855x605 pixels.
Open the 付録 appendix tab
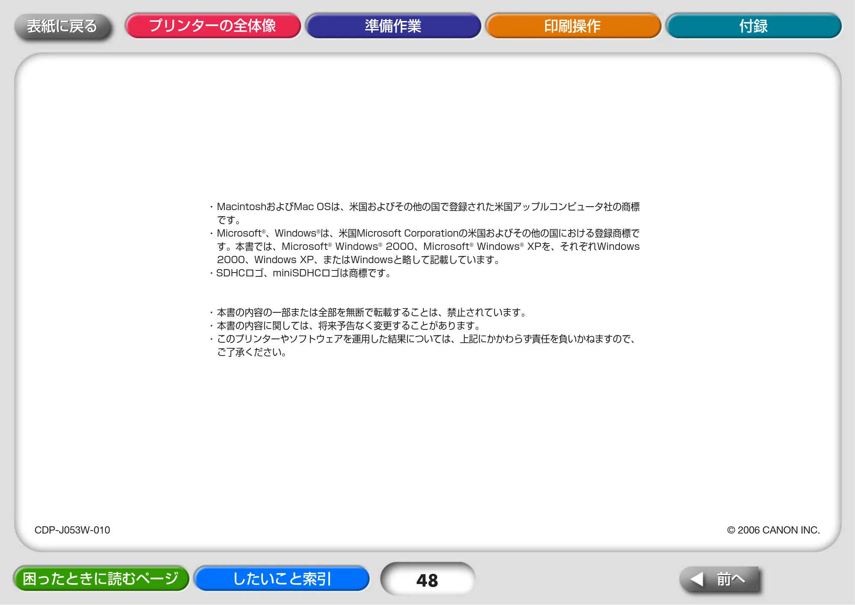click(x=753, y=26)
